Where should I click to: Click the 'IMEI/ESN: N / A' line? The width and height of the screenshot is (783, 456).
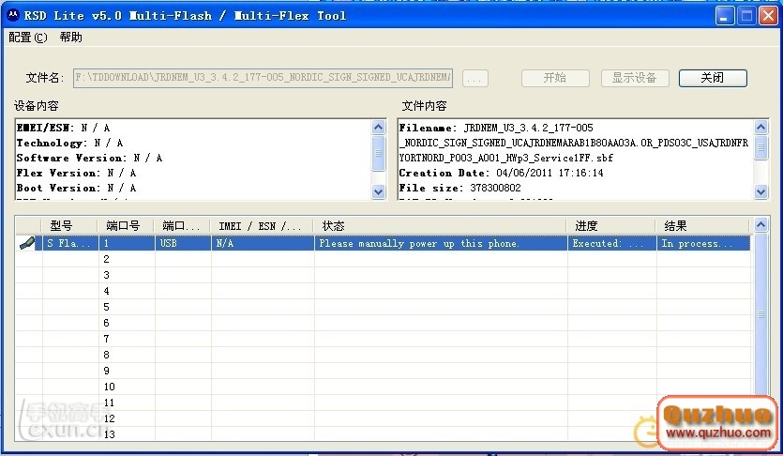coord(64,128)
